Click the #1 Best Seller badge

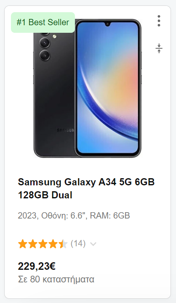coord(43,22)
